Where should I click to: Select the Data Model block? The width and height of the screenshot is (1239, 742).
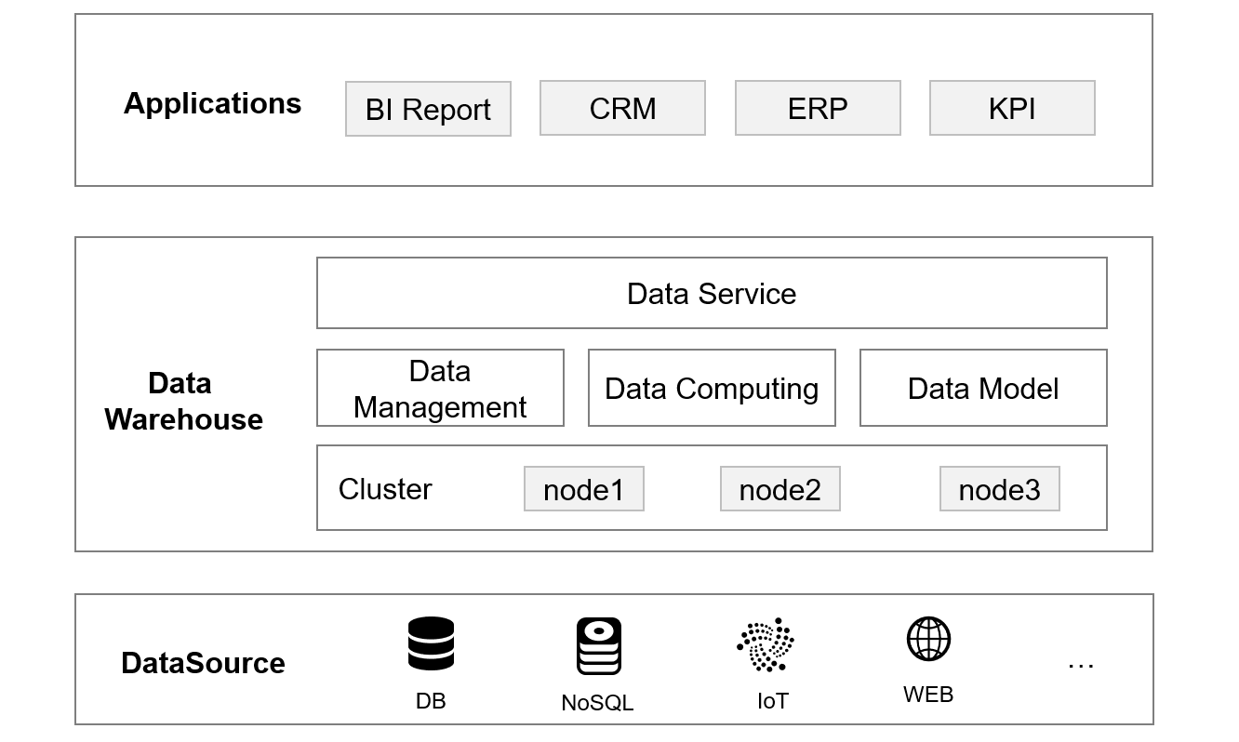(983, 389)
